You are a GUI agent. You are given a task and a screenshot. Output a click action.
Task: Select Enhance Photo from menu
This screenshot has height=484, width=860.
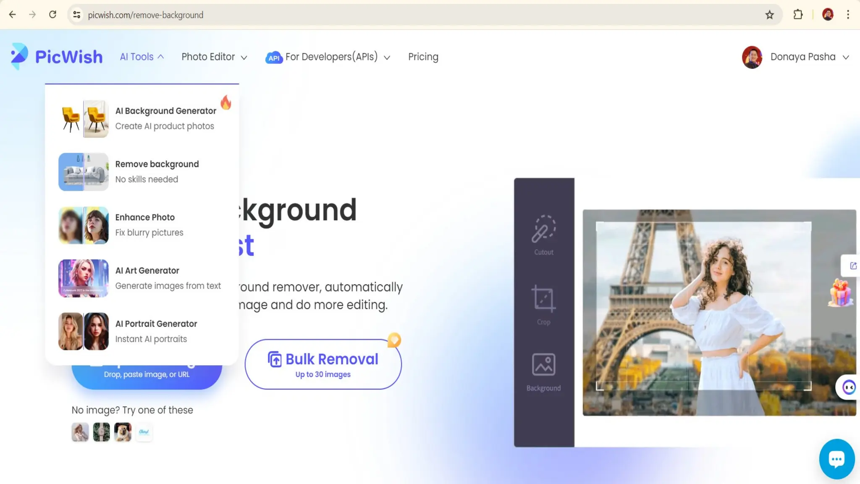pyautogui.click(x=145, y=217)
